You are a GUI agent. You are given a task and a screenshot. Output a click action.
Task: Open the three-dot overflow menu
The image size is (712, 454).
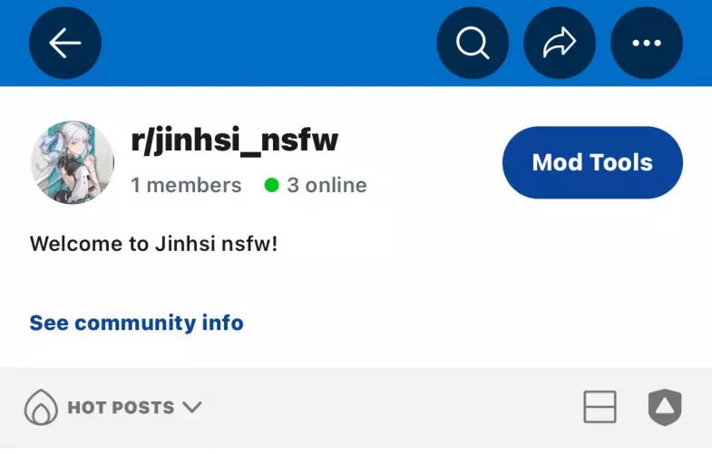click(x=647, y=43)
